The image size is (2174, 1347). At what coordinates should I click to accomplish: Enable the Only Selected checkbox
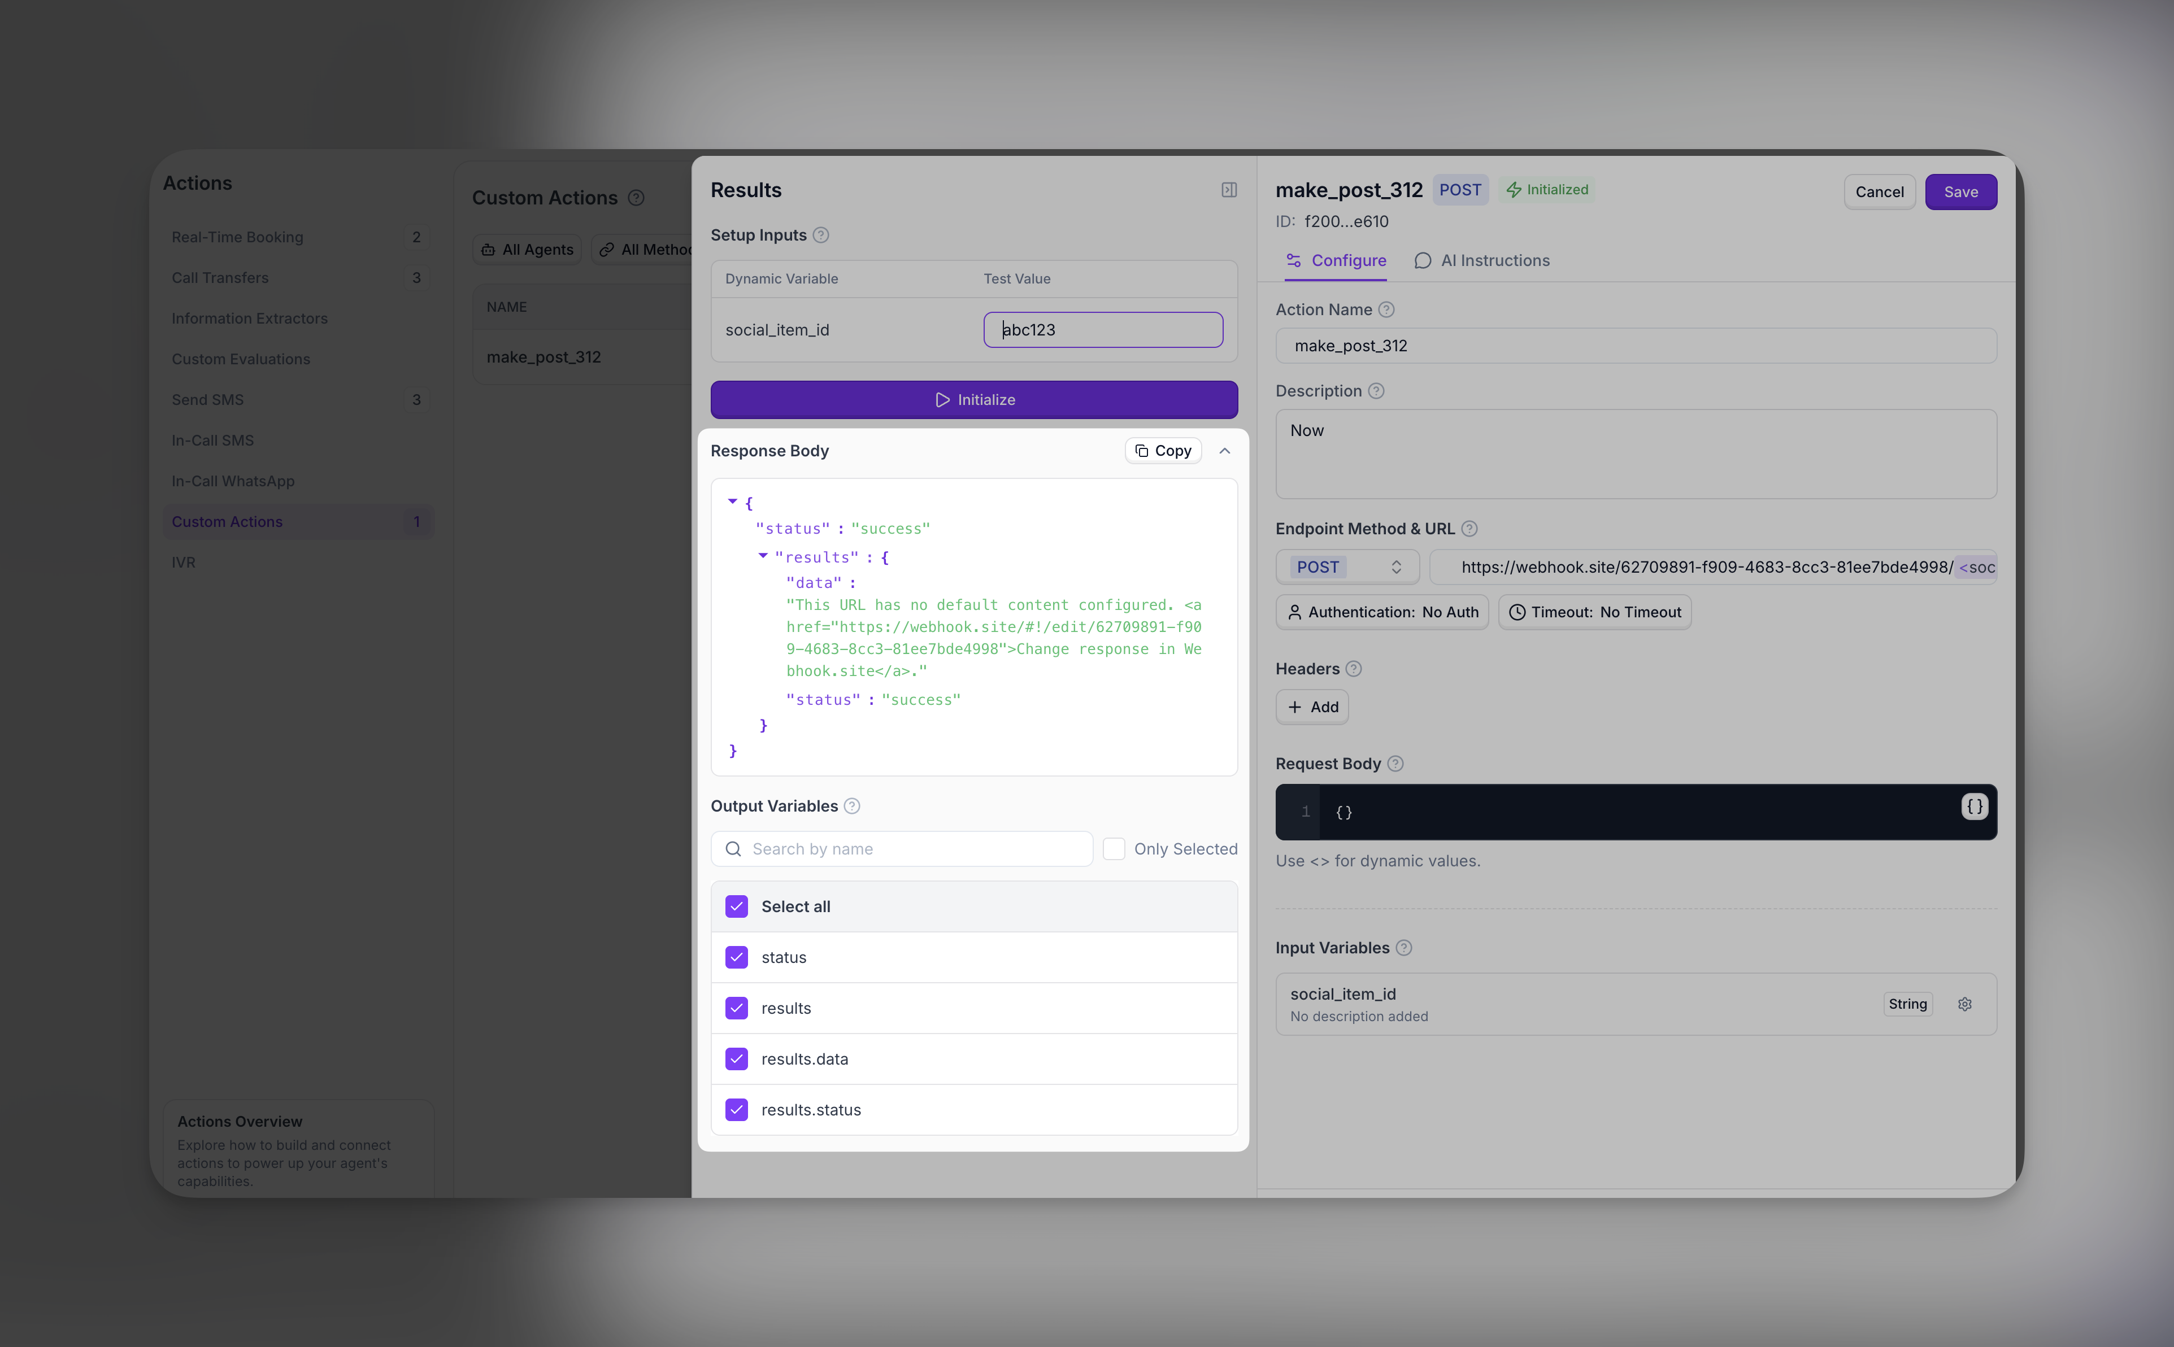[1114, 849]
